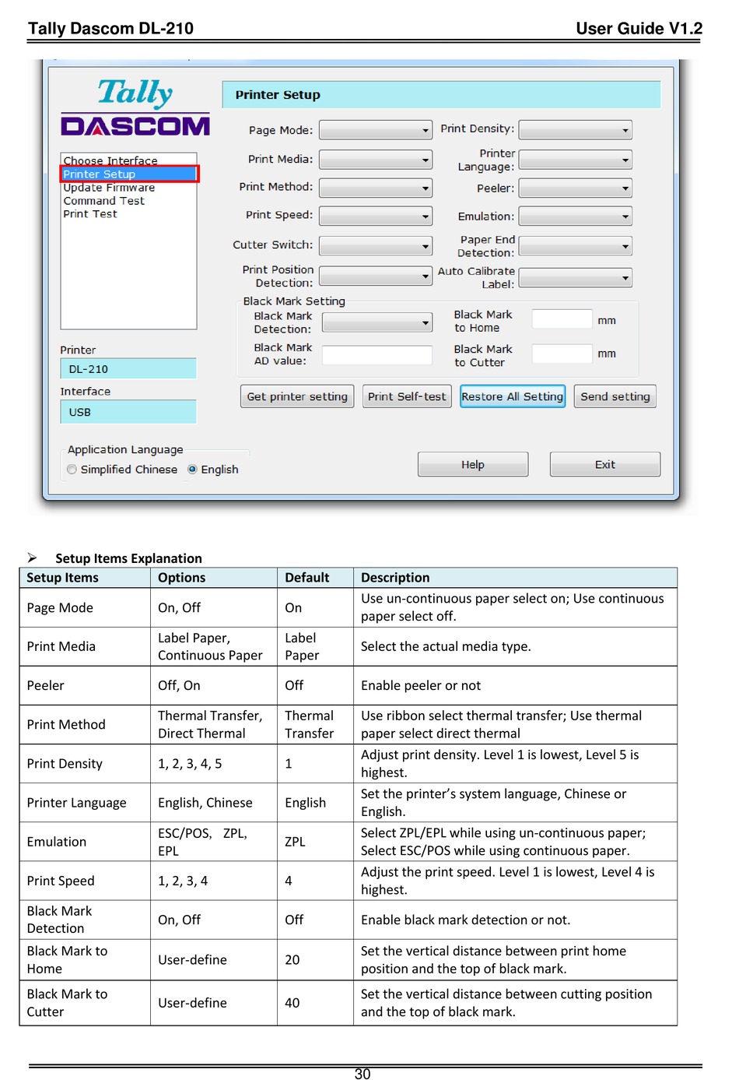Click the Black Mark AD value field

pyautogui.click(x=377, y=355)
